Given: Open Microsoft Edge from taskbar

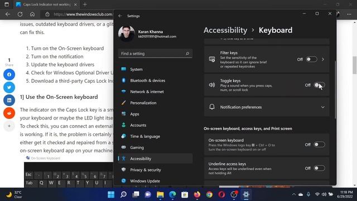Looking at the screenshot, I should [x=172, y=194].
